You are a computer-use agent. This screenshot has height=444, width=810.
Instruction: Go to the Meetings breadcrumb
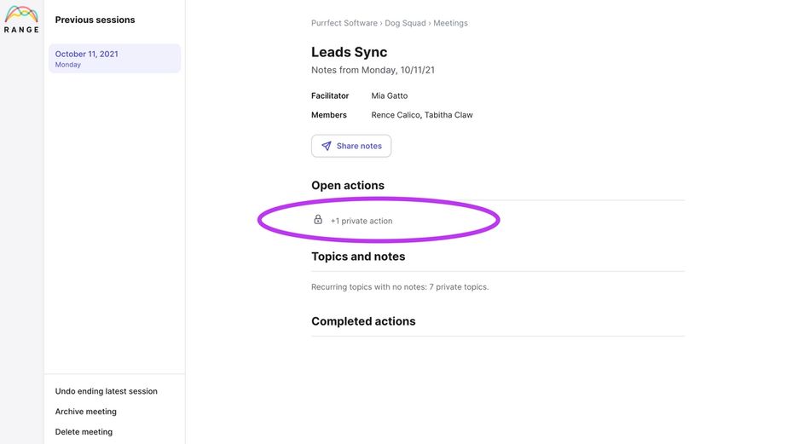[x=450, y=23]
